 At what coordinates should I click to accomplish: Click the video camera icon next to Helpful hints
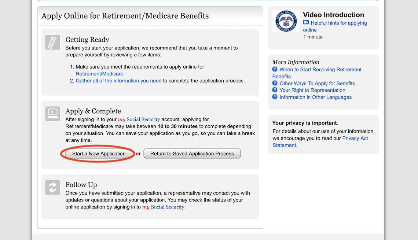pyautogui.click(x=305, y=23)
